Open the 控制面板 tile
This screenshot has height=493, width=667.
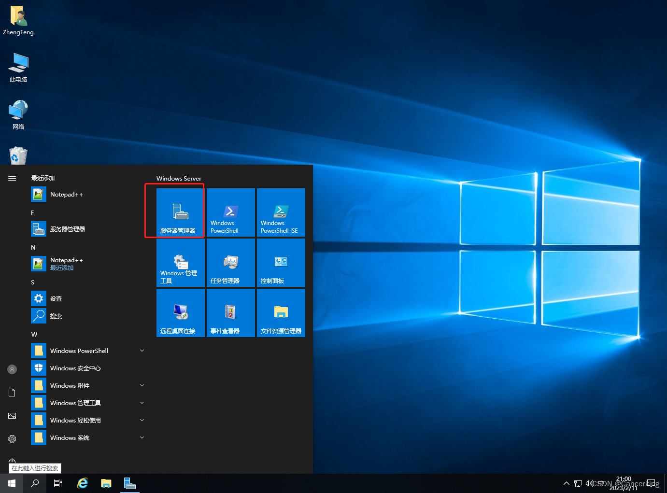coord(281,263)
